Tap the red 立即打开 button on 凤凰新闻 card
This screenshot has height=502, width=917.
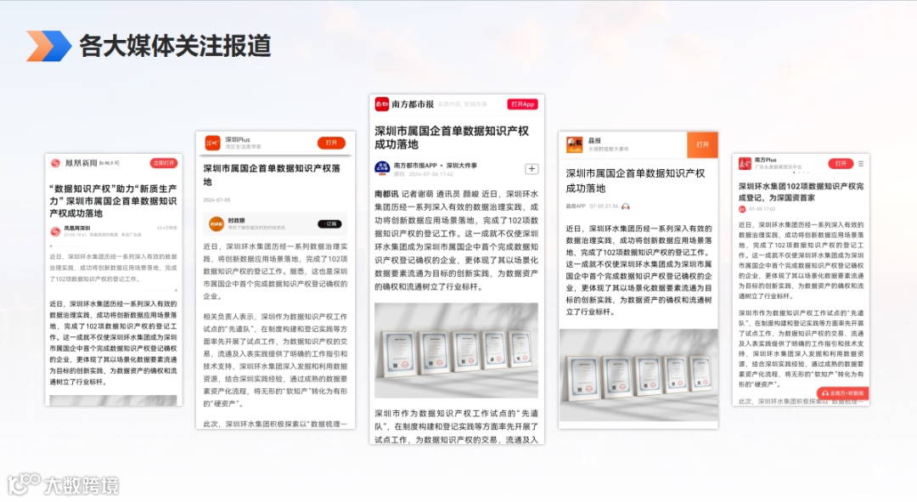coord(163,163)
